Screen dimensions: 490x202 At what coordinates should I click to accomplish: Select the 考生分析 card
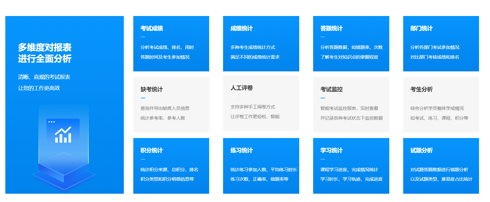click(x=441, y=105)
